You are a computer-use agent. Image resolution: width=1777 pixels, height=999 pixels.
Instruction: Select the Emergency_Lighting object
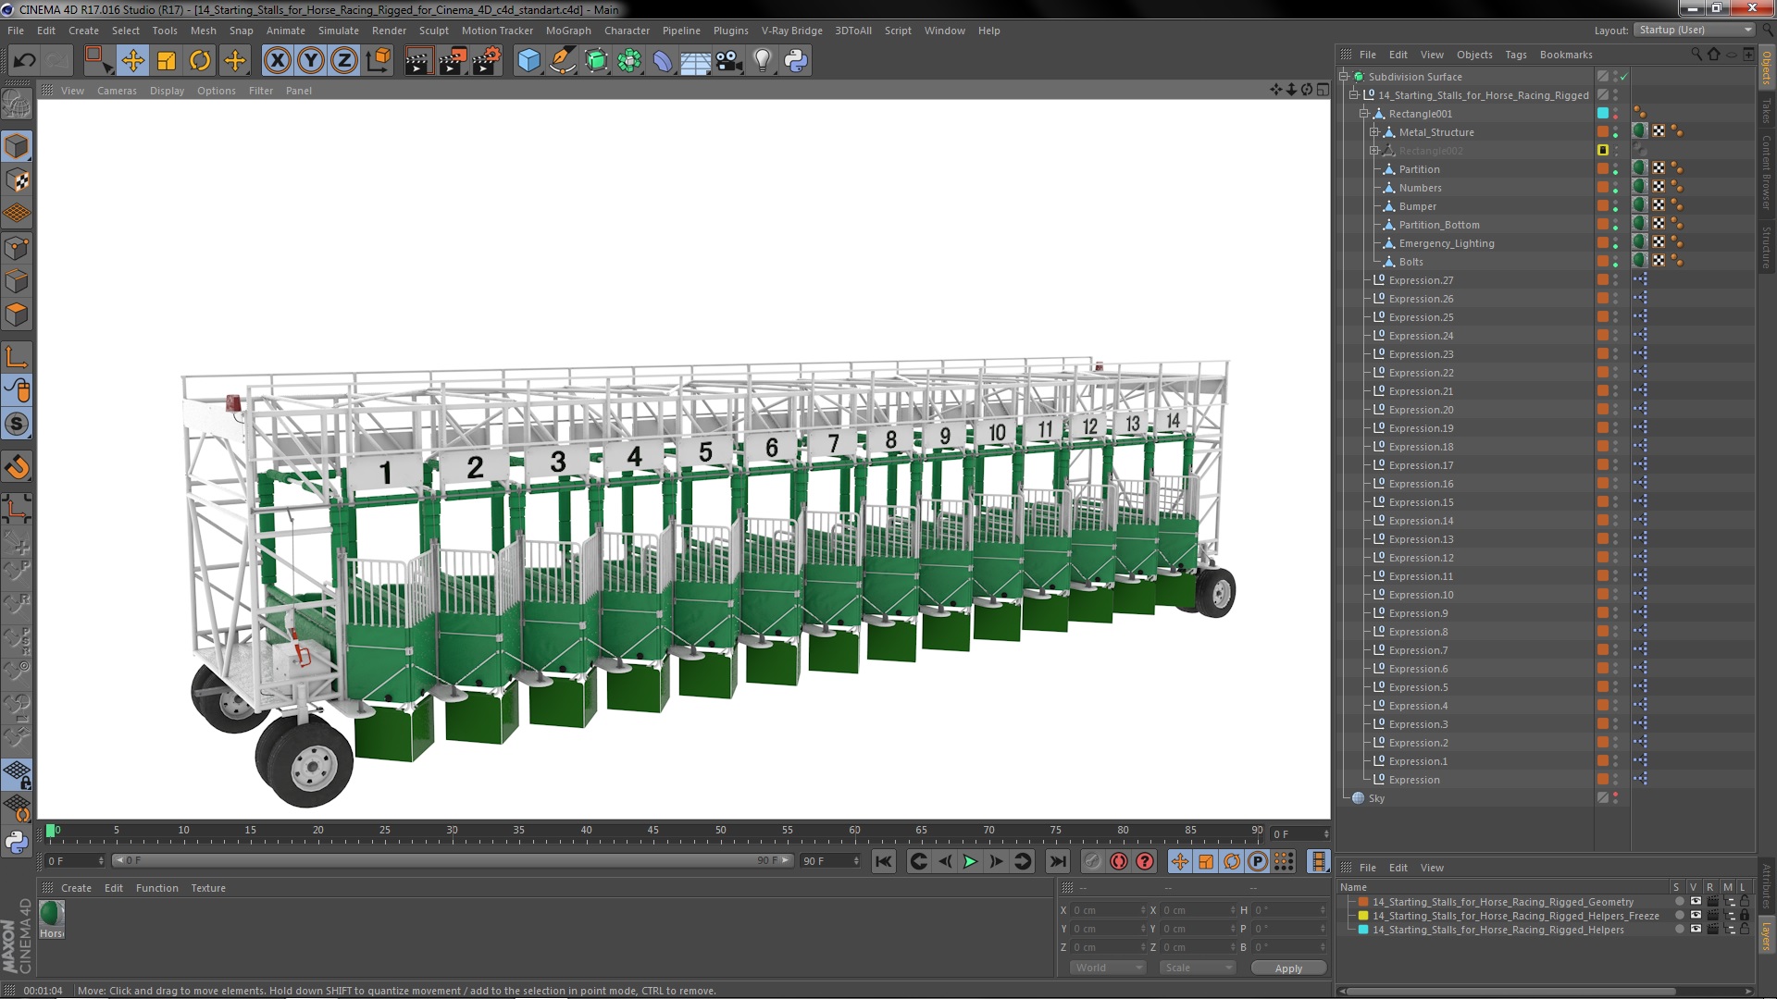pyautogui.click(x=1447, y=243)
